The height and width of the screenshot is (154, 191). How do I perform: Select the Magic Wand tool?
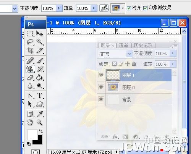40,42
